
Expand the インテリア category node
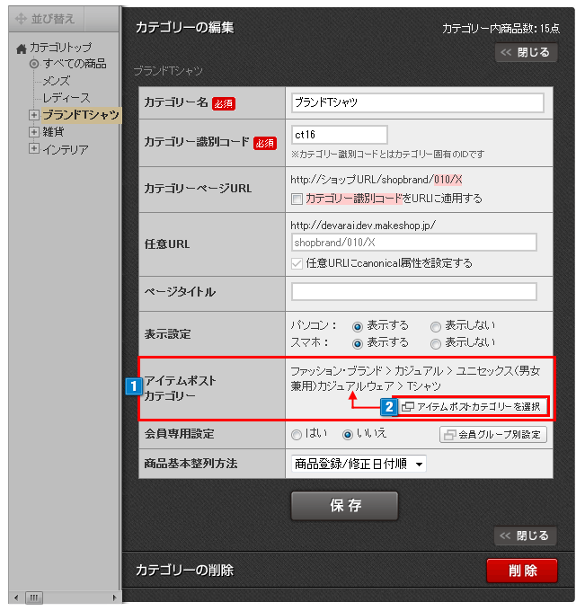click(x=34, y=149)
